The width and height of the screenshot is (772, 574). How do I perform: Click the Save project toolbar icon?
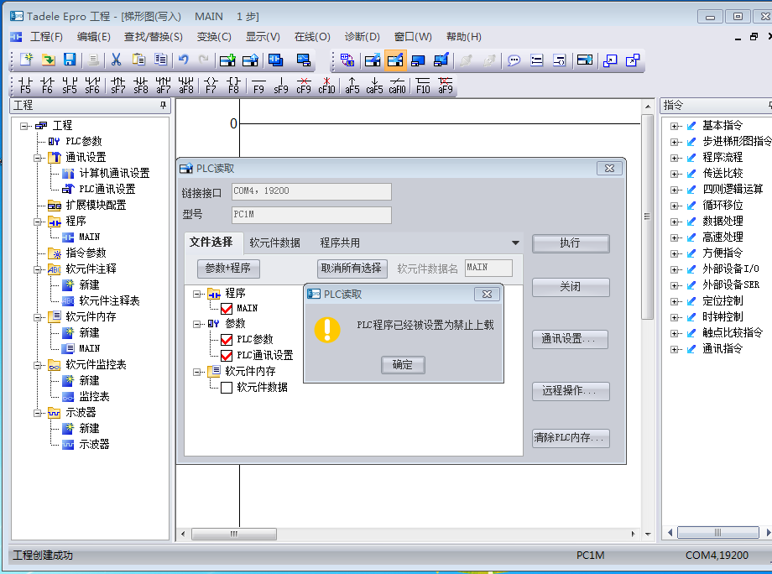point(70,60)
